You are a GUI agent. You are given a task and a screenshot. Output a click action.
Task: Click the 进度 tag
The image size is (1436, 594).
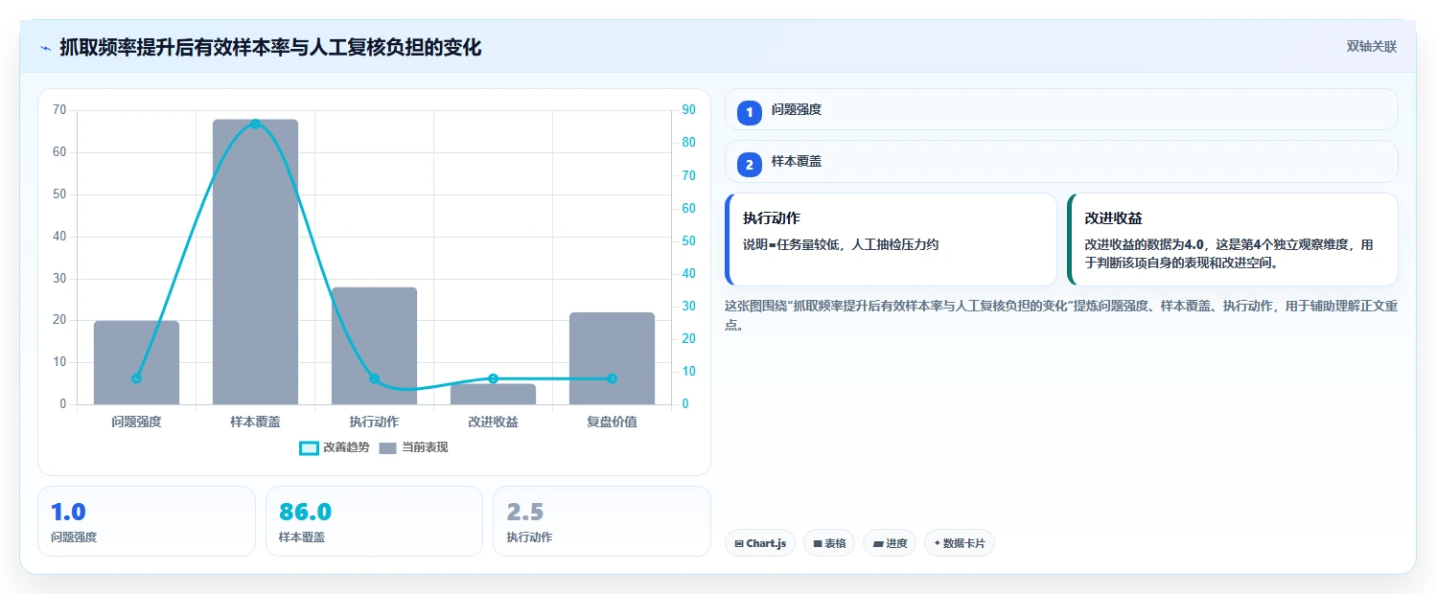click(890, 543)
